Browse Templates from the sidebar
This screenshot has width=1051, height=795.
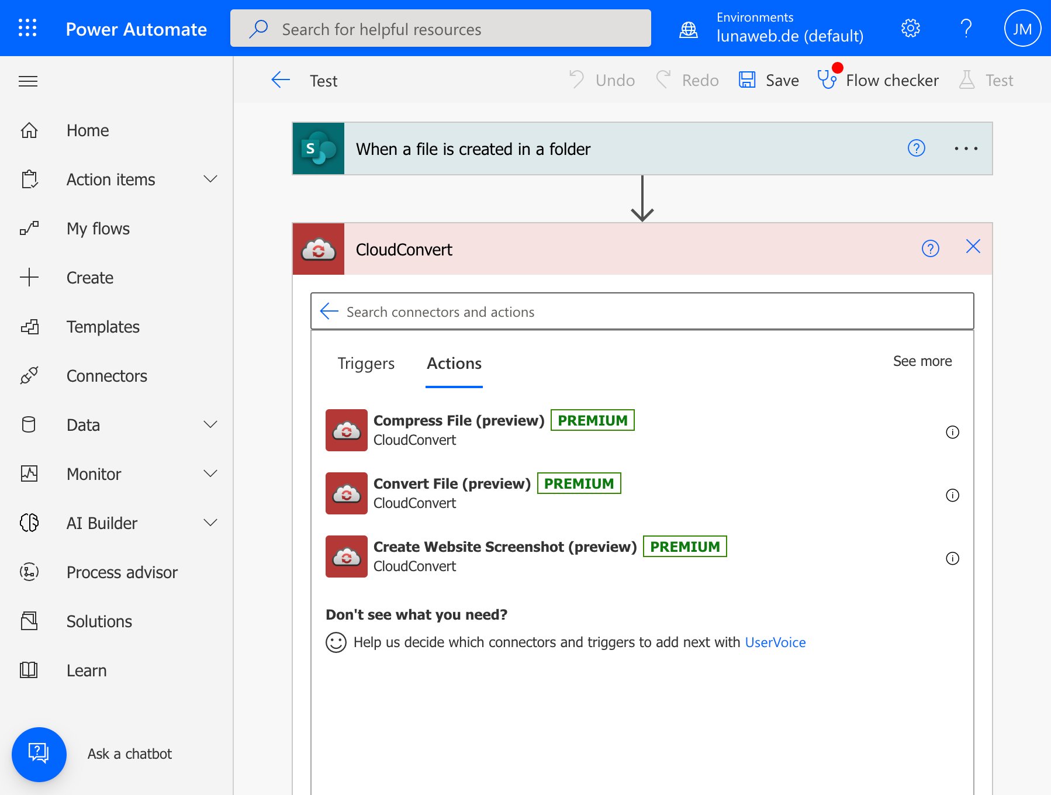[103, 327]
